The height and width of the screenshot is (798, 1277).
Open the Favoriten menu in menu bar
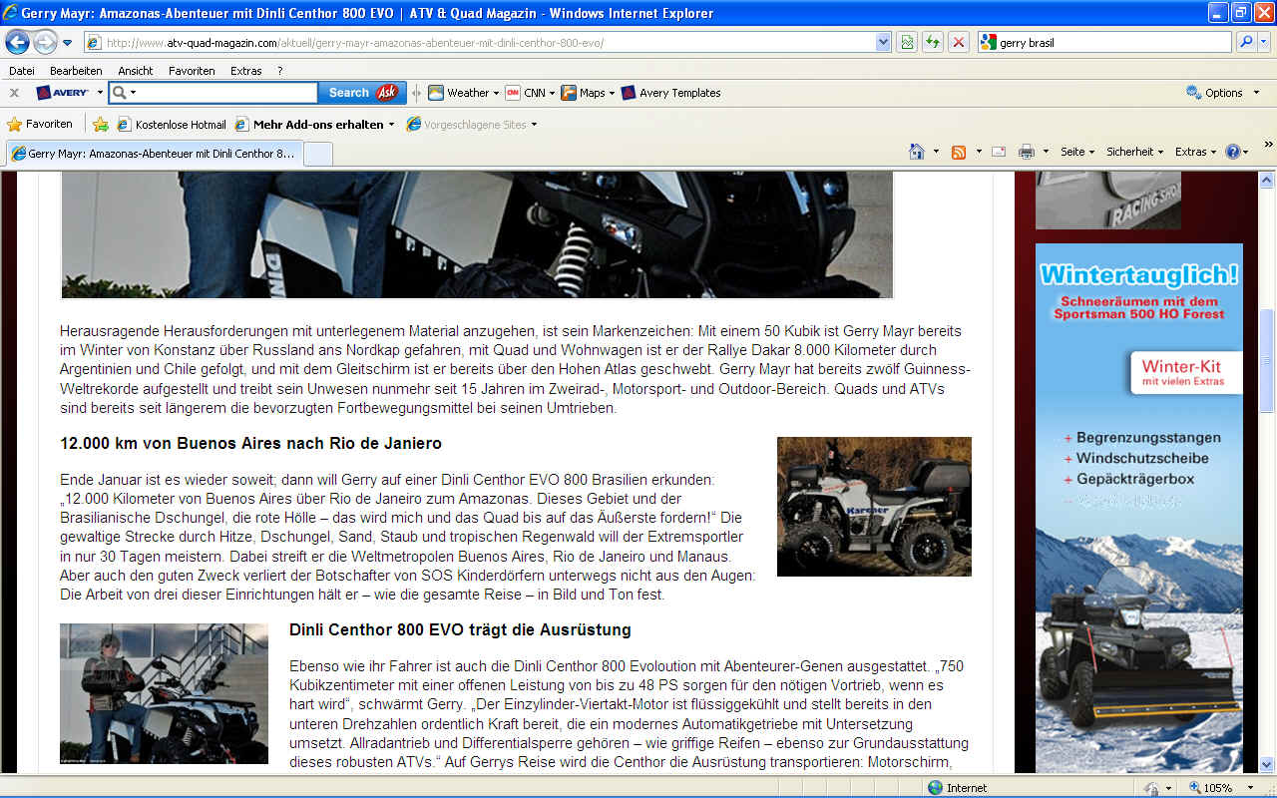pyautogui.click(x=192, y=71)
